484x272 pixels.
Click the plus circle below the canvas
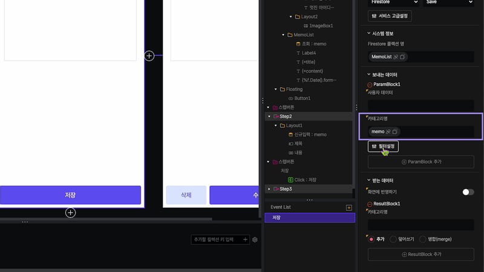tap(71, 213)
